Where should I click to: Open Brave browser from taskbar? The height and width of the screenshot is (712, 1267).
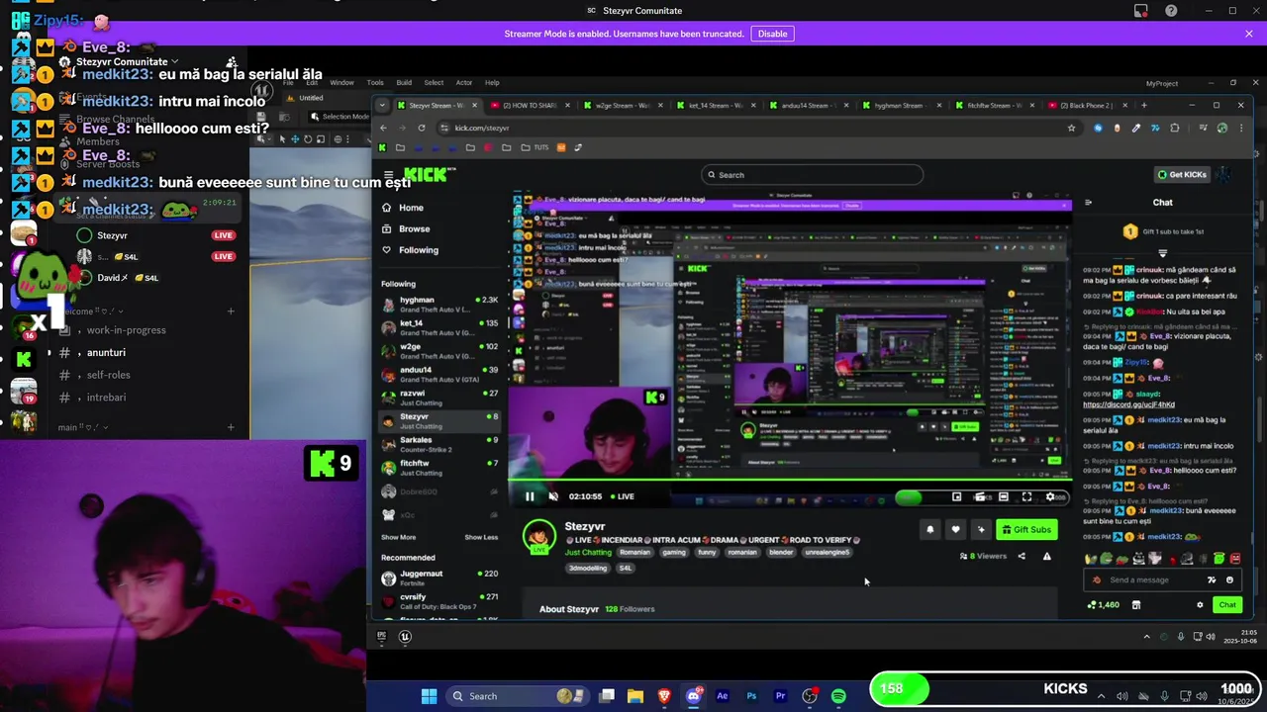pos(664,696)
